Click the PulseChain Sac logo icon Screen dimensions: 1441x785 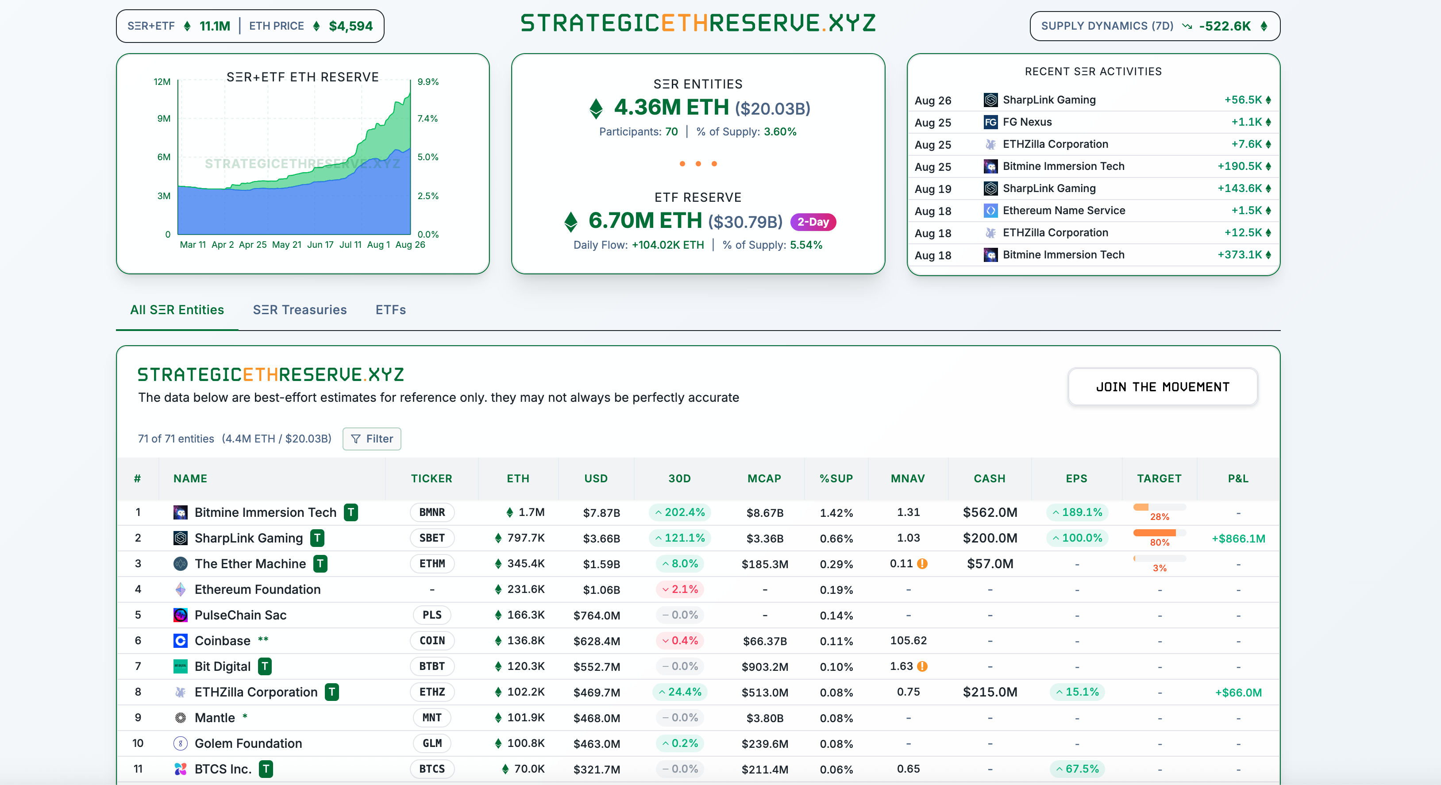180,615
